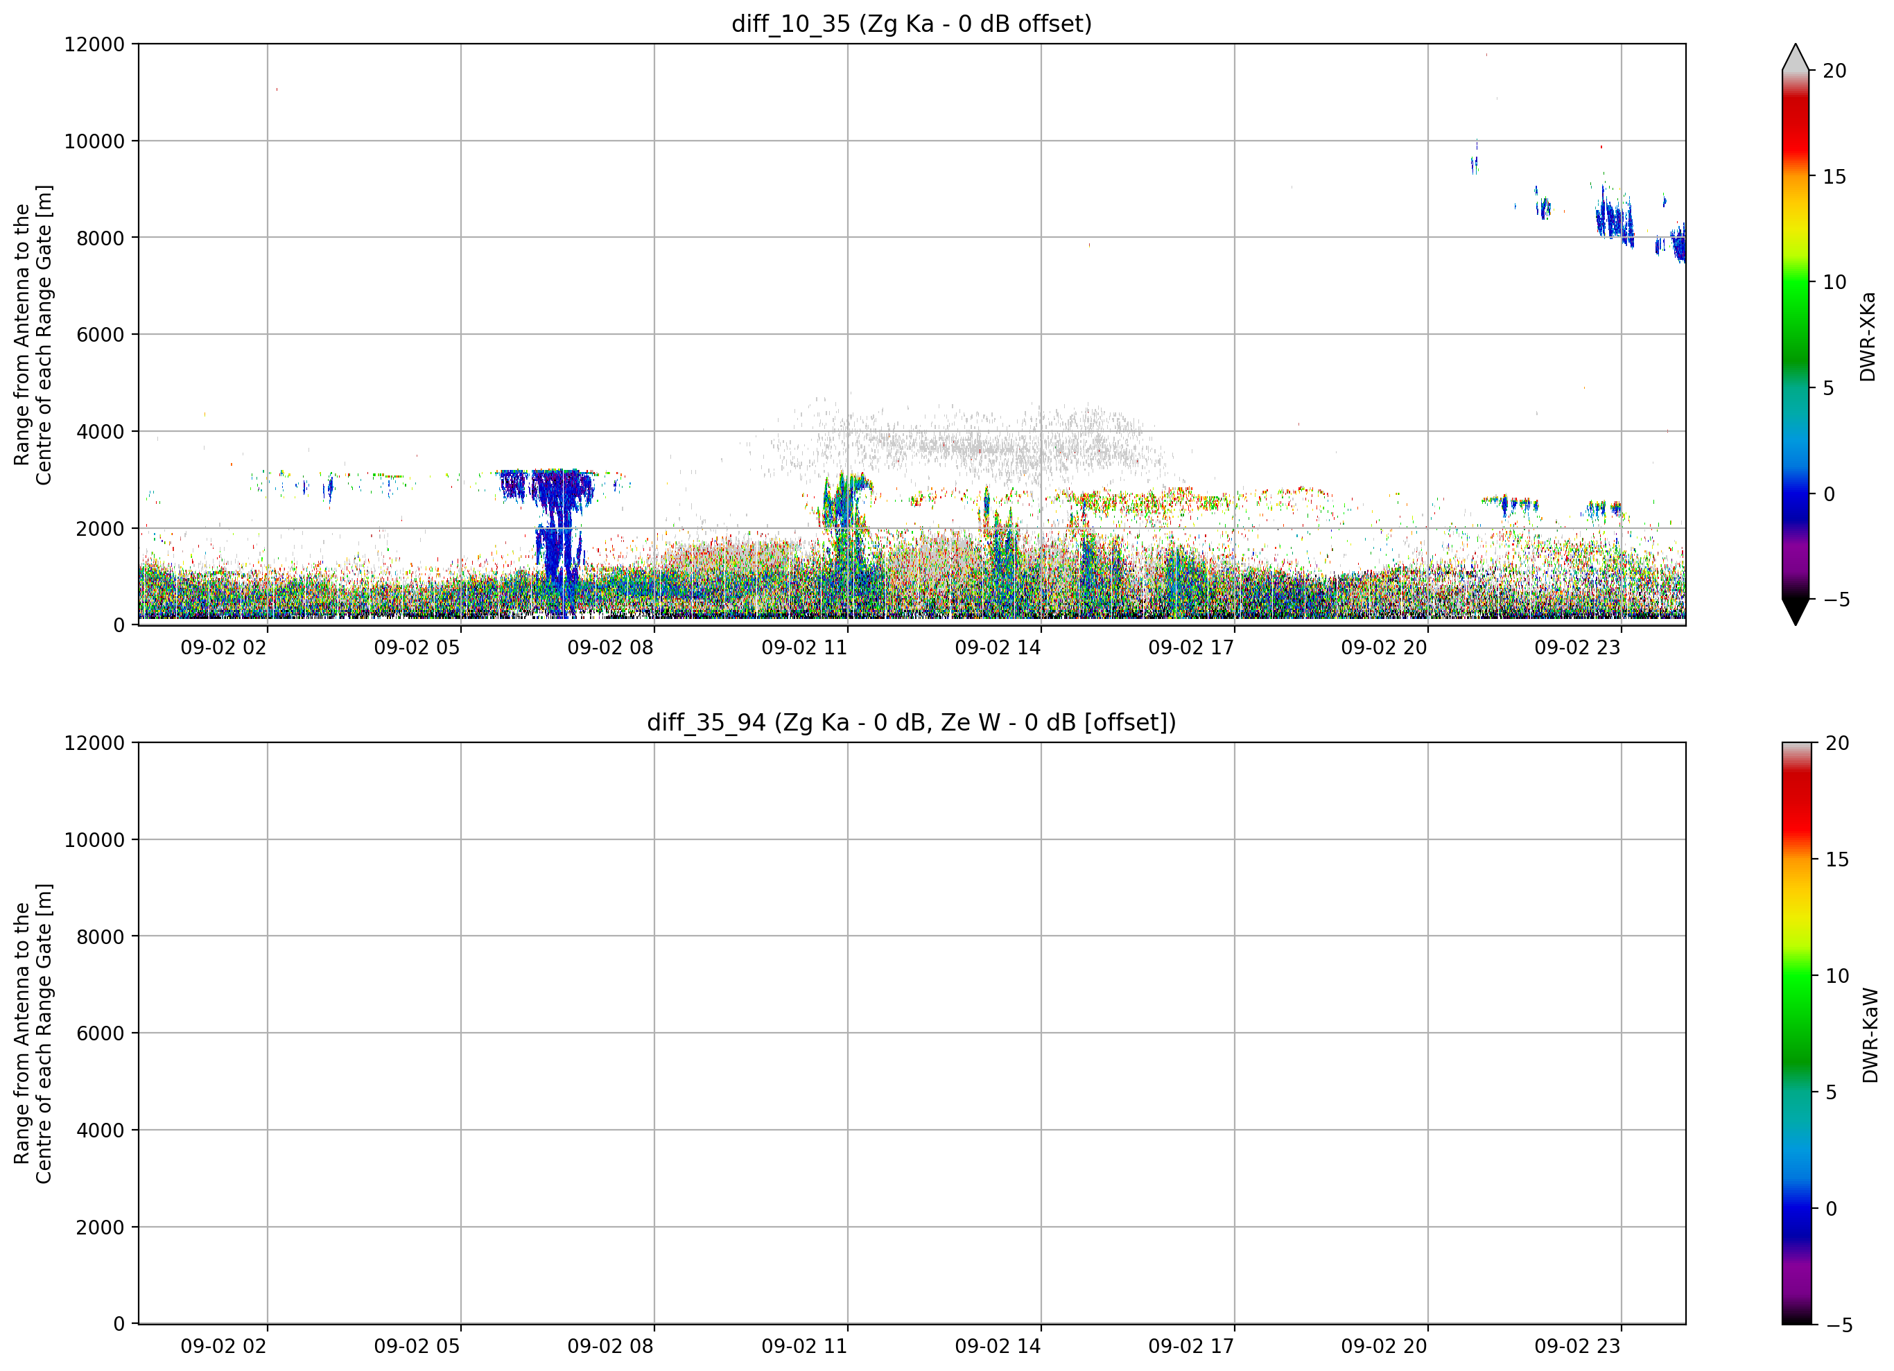1894x1371 pixels.
Task: Click the diff_35_94 plot title
Action: click(x=911, y=722)
